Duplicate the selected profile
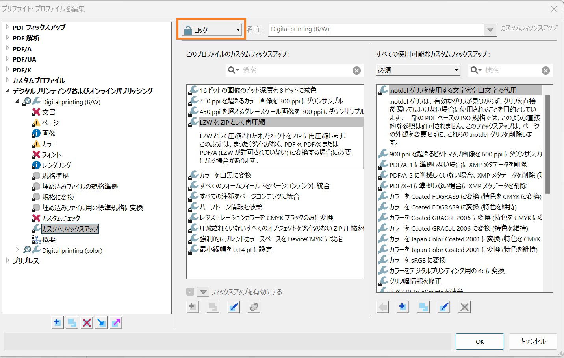This screenshot has width=564, height=358. 72,322
